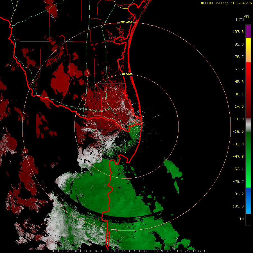The image size is (253, 253).
Task: Click the 100 NMI range ring label
Action: (126, 22)
